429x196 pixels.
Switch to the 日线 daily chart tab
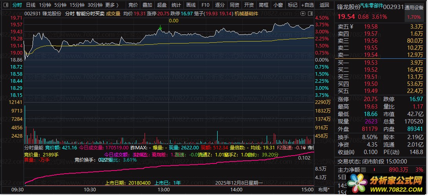click(31, 5)
